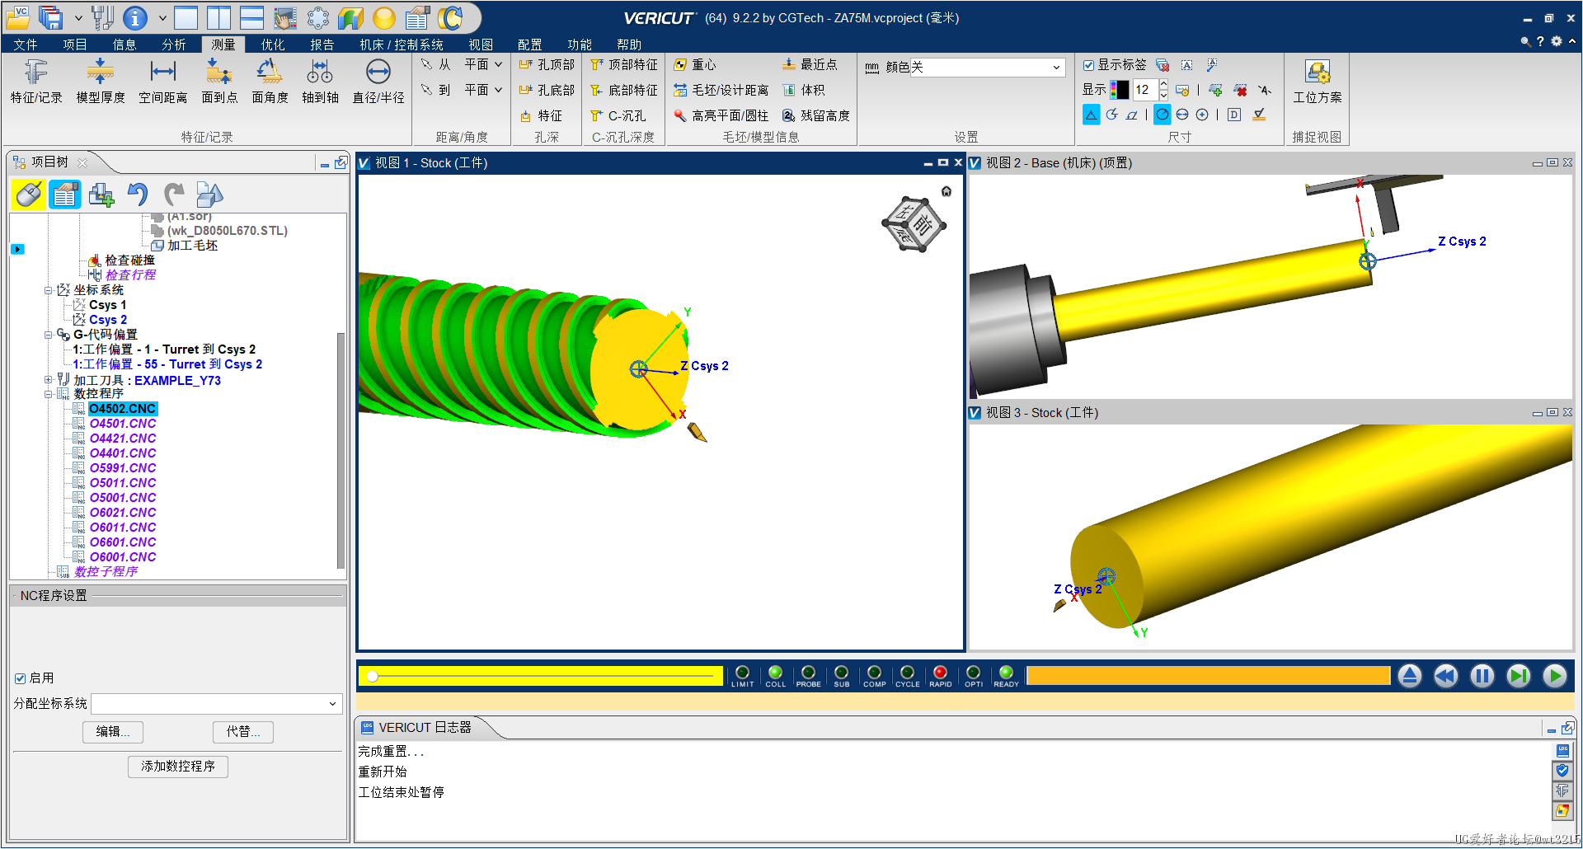Click the orange simulation progress bar

[1208, 676]
